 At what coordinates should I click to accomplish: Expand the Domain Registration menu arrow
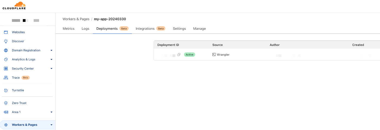pyautogui.click(x=51, y=50)
